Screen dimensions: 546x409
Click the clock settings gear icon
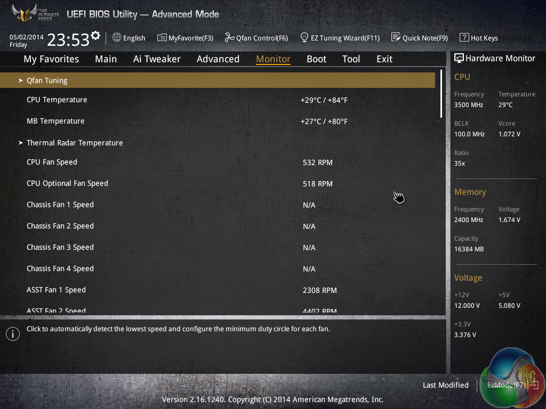(x=95, y=36)
